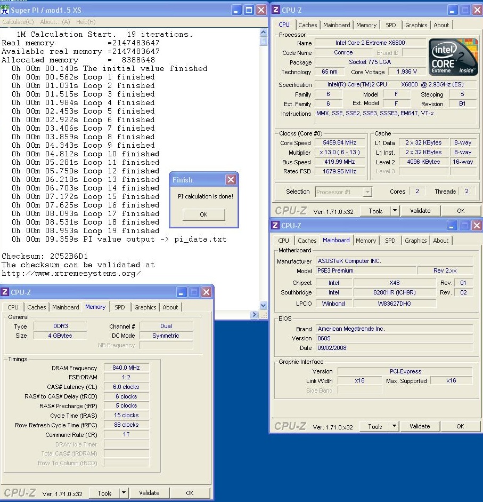Image resolution: width=483 pixels, height=502 pixels.
Task: Switch to Mainboard tab in processor CPU-Z window
Action: pyautogui.click(x=336, y=25)
